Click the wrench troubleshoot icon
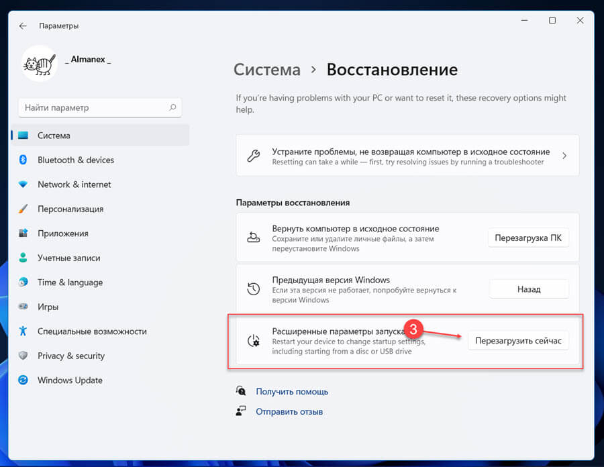 254,156
